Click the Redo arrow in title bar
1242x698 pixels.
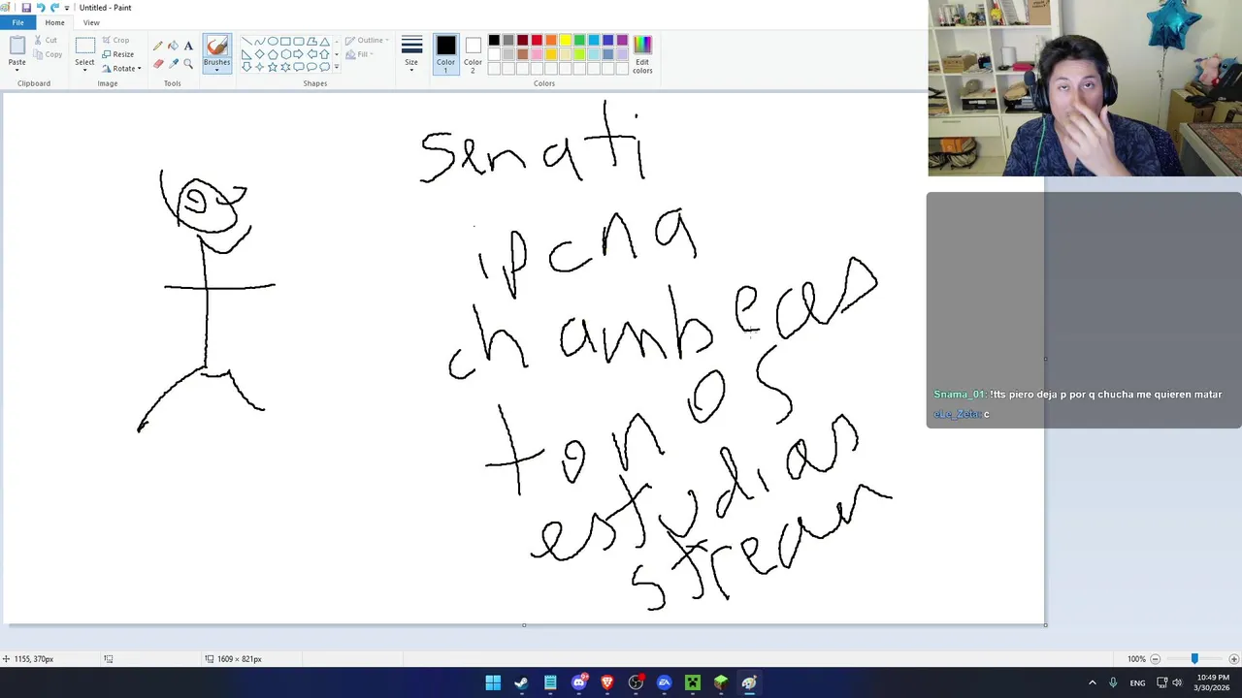click(54, 7)
